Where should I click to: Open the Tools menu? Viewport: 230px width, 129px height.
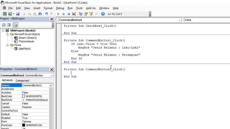pyautogui.click(x=79, y=8)
